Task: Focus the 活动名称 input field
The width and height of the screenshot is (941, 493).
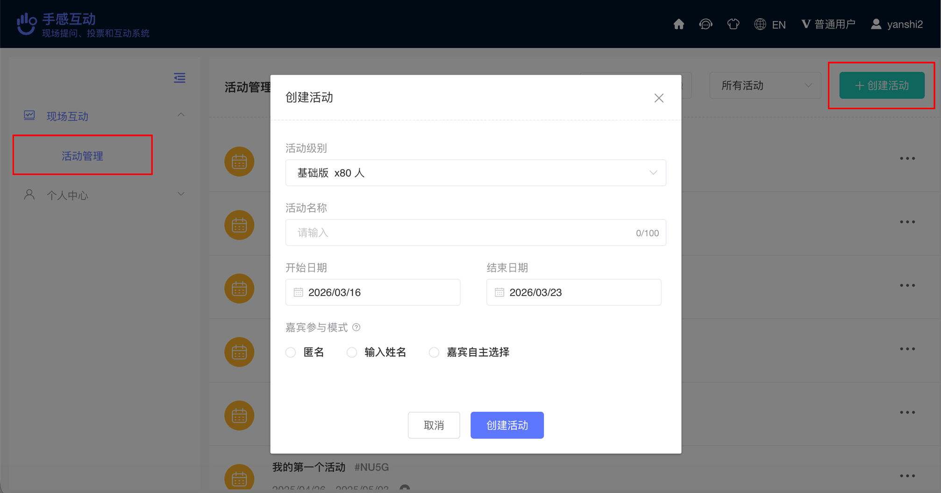Action: click(476, 232)
